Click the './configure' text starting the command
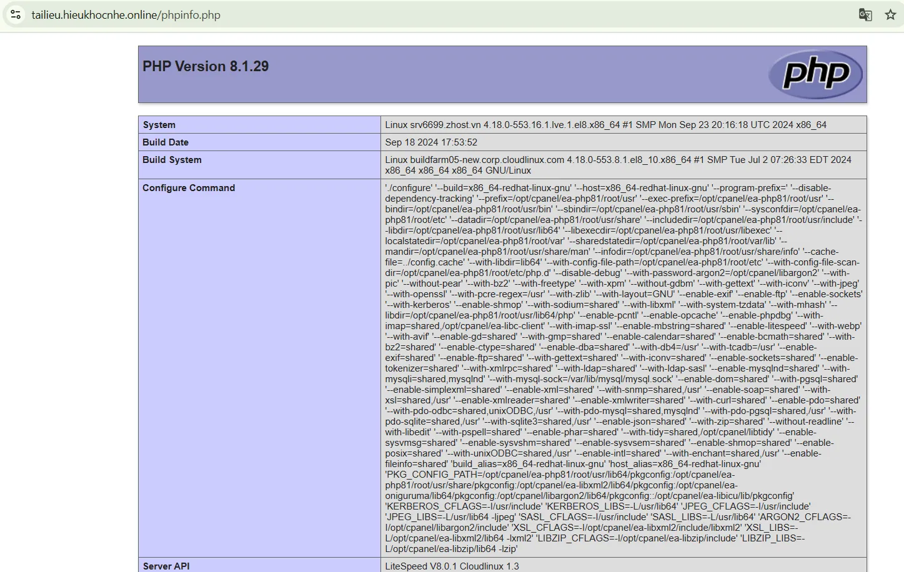The width and height of the screenshot is (904, 572). [409, 188]
